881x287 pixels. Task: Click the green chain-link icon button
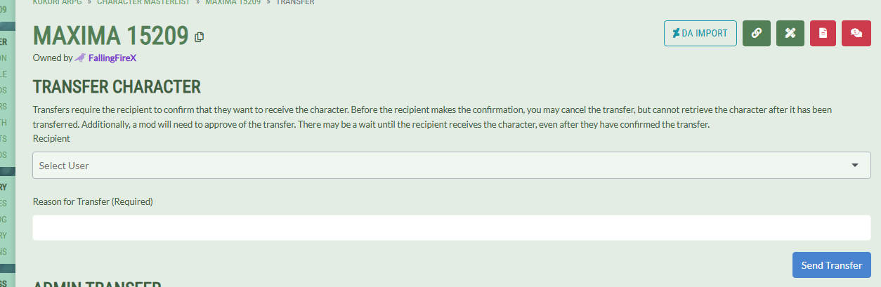click(757, 33)
